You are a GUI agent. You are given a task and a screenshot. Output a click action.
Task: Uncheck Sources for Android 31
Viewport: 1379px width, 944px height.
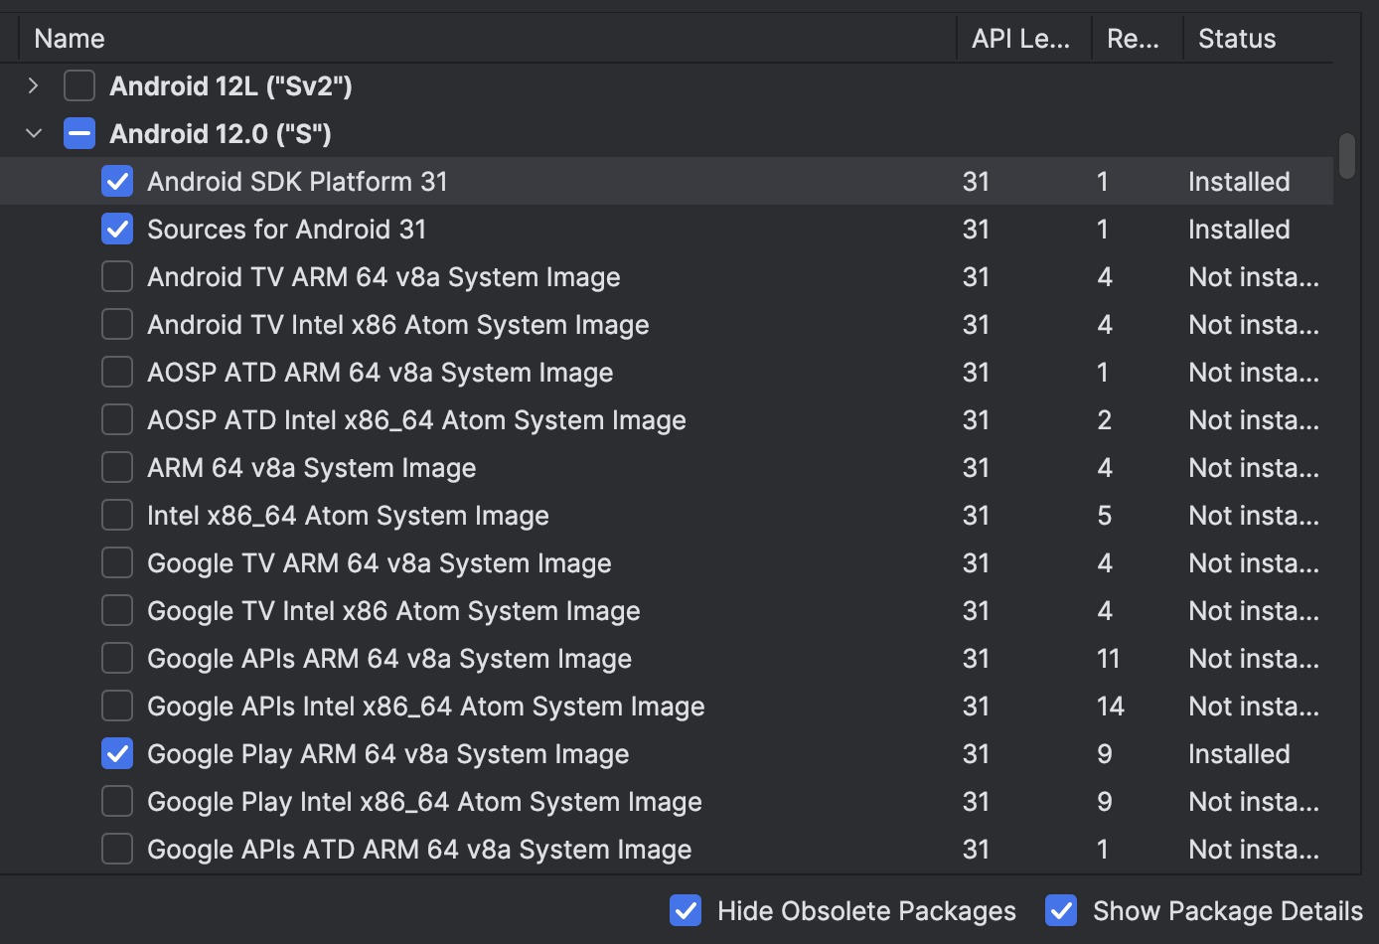click(117, 230)
